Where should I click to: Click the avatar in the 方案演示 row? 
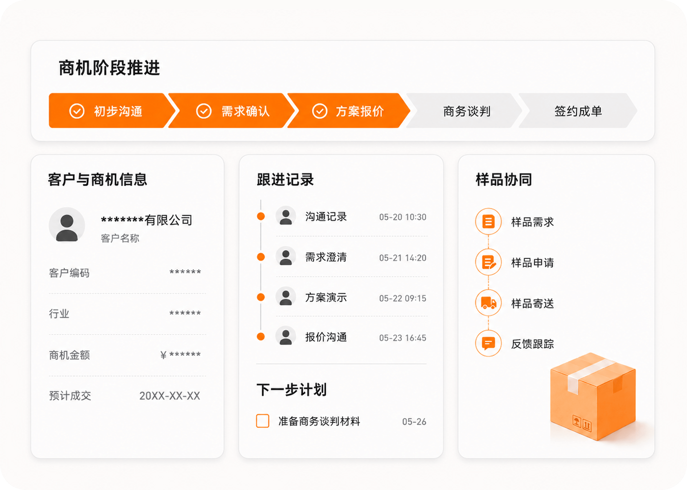pyautogui.click(x=286, y=297)
